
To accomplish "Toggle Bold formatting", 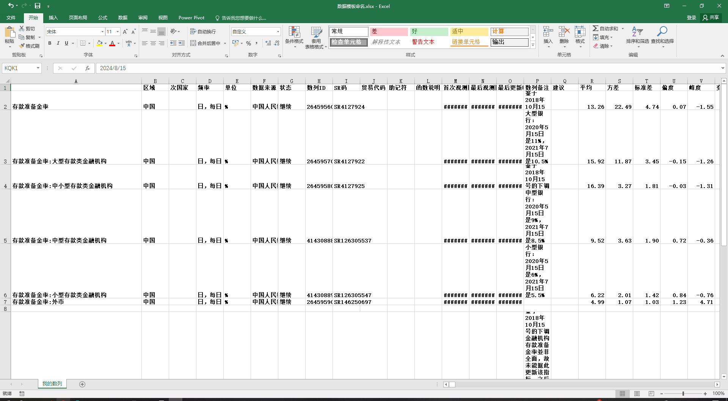I will coord(50,43).
